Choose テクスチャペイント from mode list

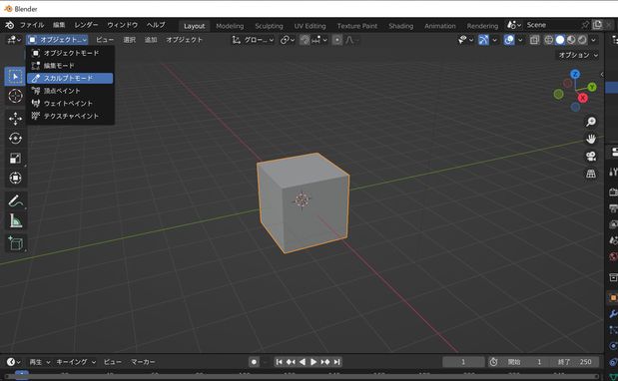(x=70, y=116)
